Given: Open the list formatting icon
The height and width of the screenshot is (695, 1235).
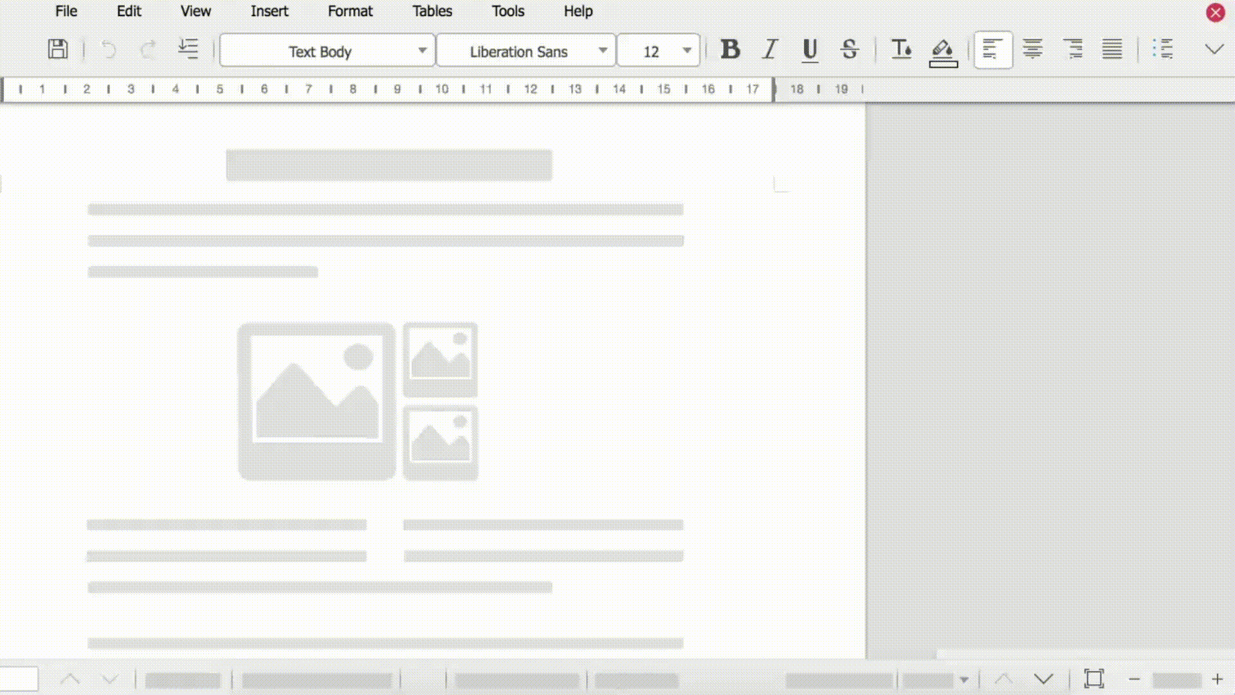Looking at the screenshot, I should pyautogui.click(x=1162, y=50).
